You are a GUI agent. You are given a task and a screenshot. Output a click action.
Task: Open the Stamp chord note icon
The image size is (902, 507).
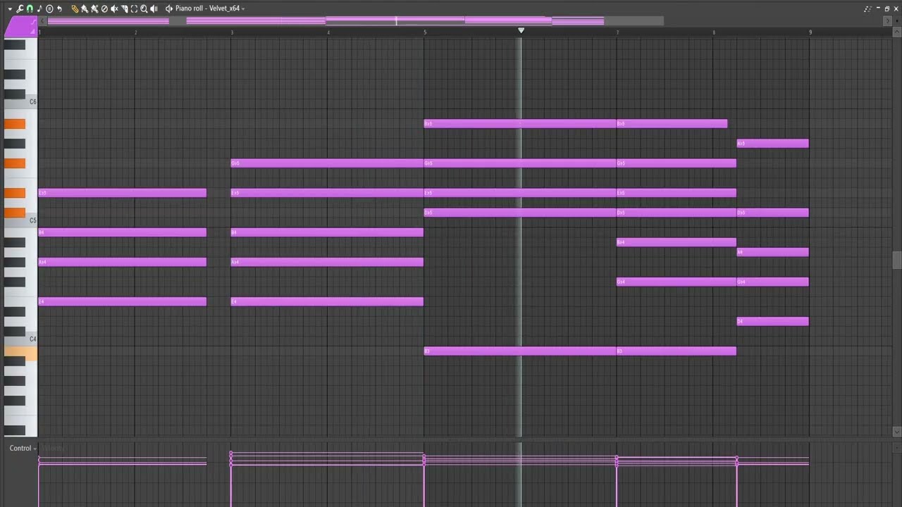(39, 8)
